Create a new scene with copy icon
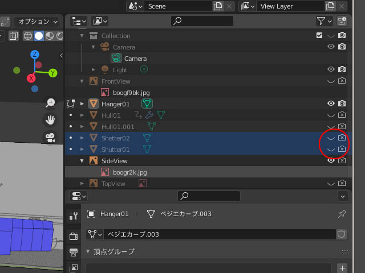Screen dimensions: 365x273 coord(218,6)
